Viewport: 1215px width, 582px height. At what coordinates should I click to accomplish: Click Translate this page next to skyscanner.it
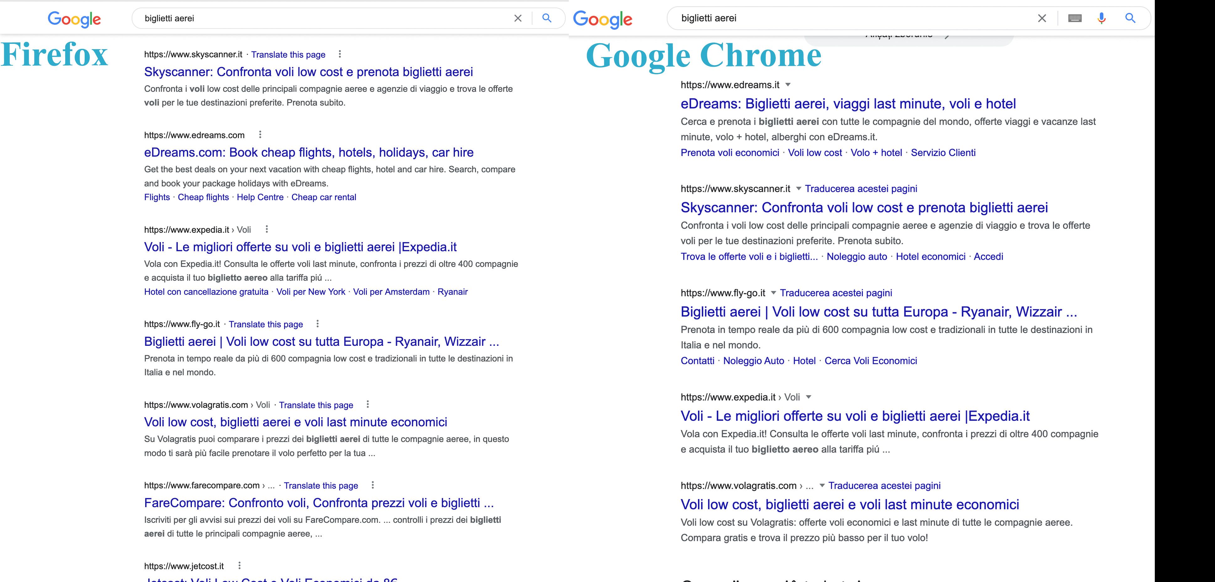point(288,55)
